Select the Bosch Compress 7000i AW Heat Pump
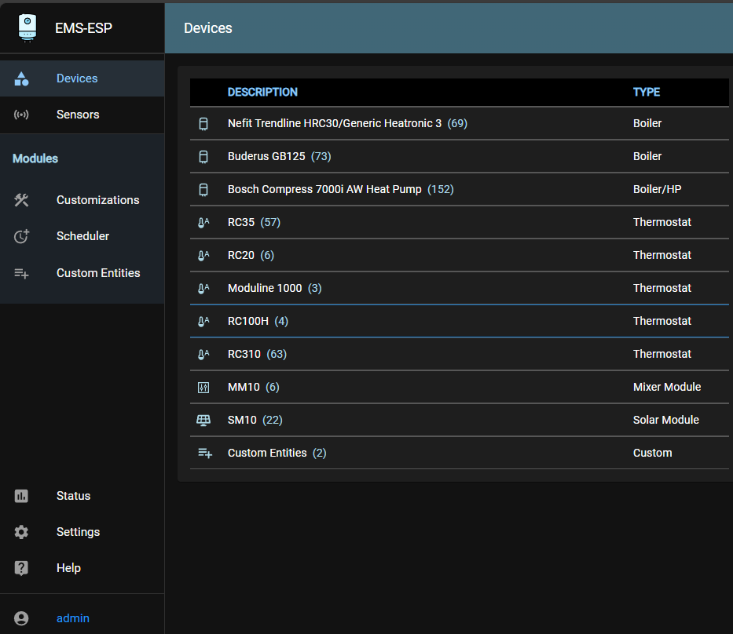Screen dimensions: 733x634 [x=324, y=189]
